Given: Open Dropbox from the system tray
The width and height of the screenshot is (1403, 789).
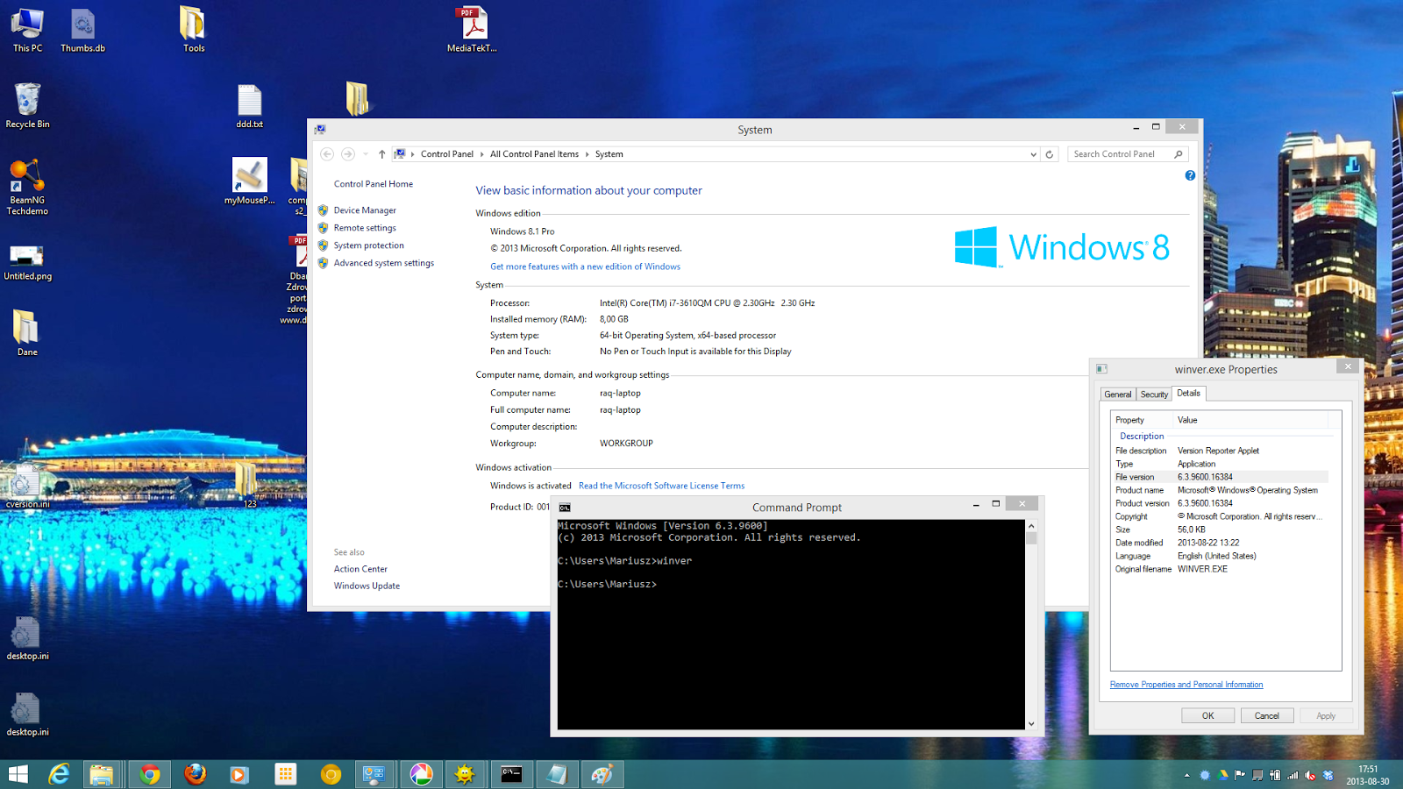Looking at the screenshot, I should click(1328, 776).
